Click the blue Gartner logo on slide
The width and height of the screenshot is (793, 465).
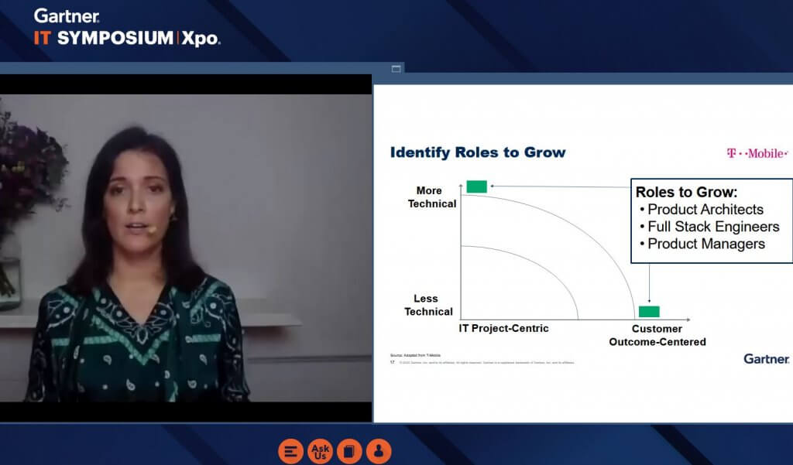pos(766,358)
